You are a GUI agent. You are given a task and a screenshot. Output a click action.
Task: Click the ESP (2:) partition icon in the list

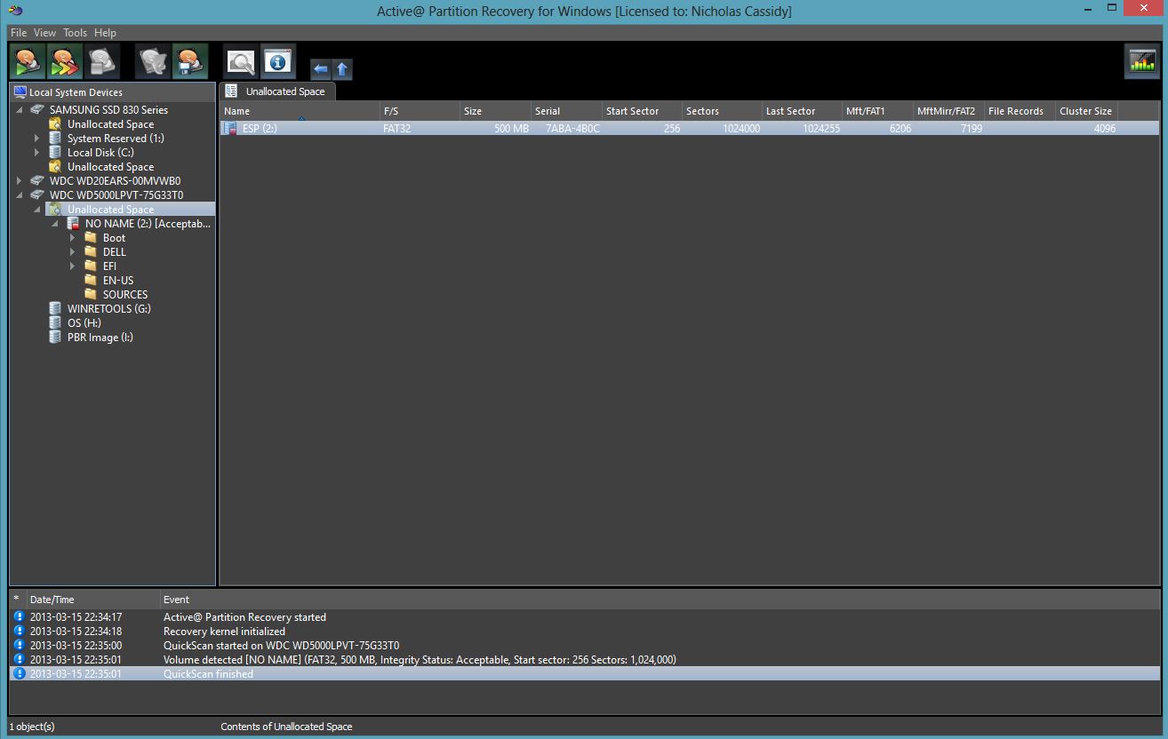(231, 129)
